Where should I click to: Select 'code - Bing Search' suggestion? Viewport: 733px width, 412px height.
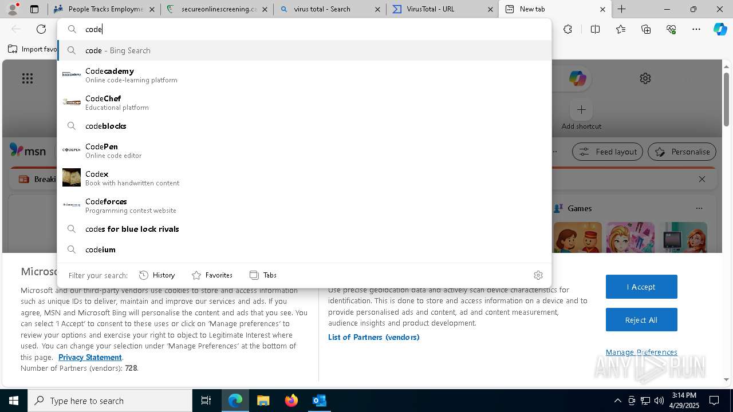304,50
